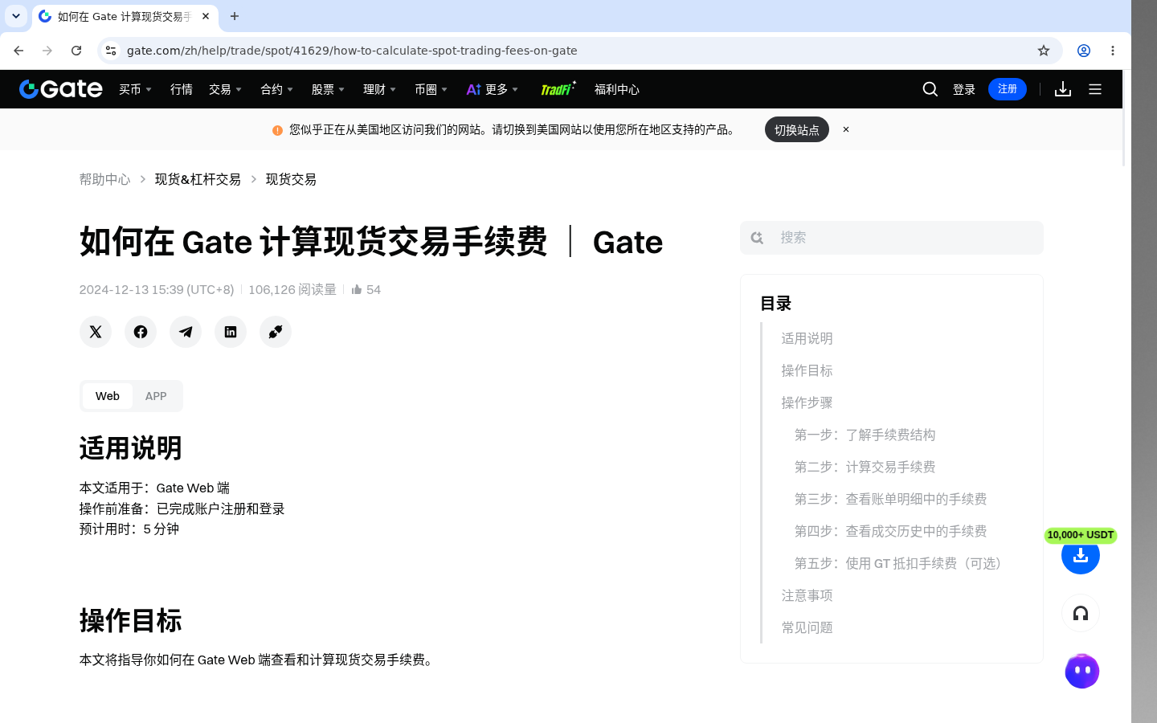The height and width of the screenshot is (723, 1157).
Task: Click the page vertical scrollbar
Action: point(1124,119)
